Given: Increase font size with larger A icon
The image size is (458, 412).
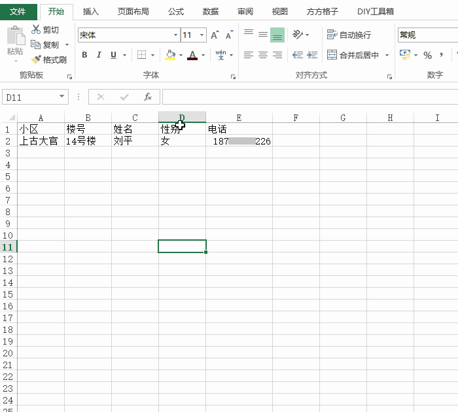Looking at the screenshot, I should 215,35.
